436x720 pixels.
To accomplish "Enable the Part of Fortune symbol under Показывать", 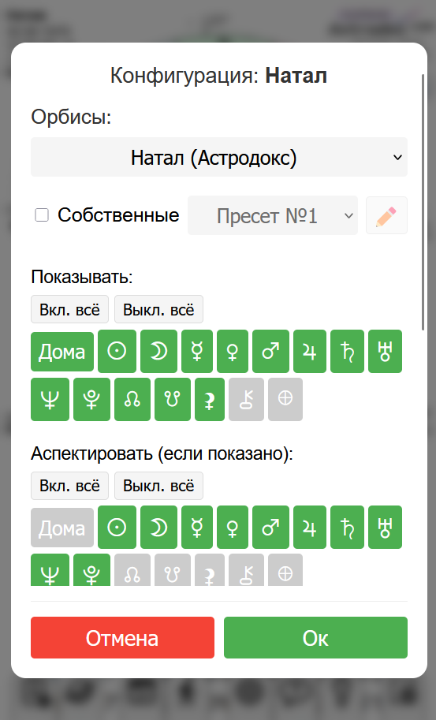I will tap(285, 399).
